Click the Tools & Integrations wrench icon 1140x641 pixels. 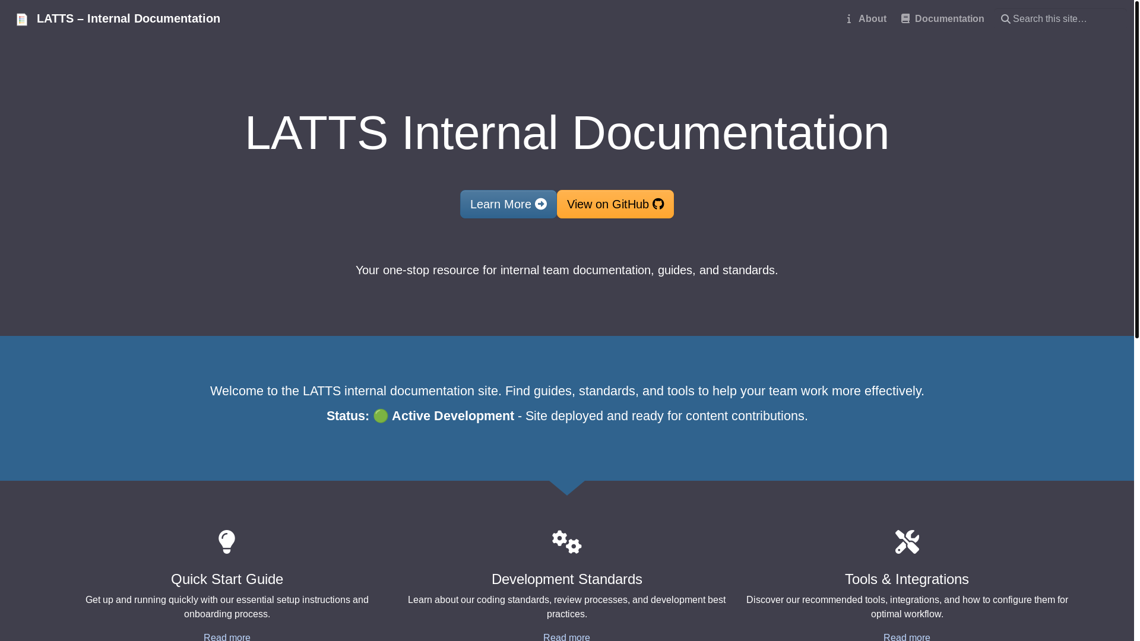pyautogui.click(x=907, y=542)
